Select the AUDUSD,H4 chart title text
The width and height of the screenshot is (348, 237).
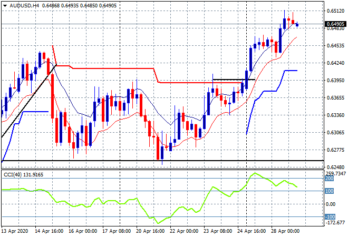pos(24,6)
